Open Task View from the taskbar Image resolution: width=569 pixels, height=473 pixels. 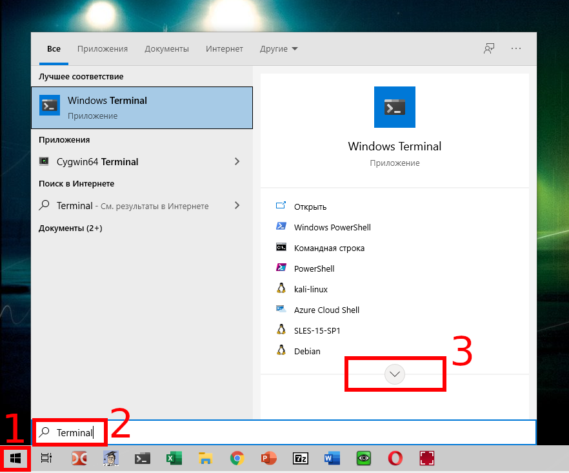(x=46, y=458)
